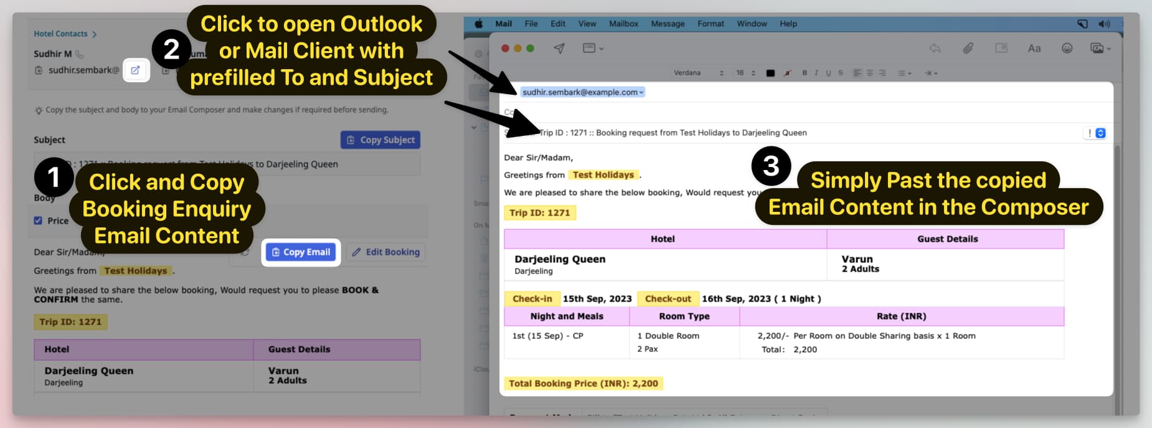Open the Mailbox menu
Screen dimensions: 1152x428
tap(623, 24)
